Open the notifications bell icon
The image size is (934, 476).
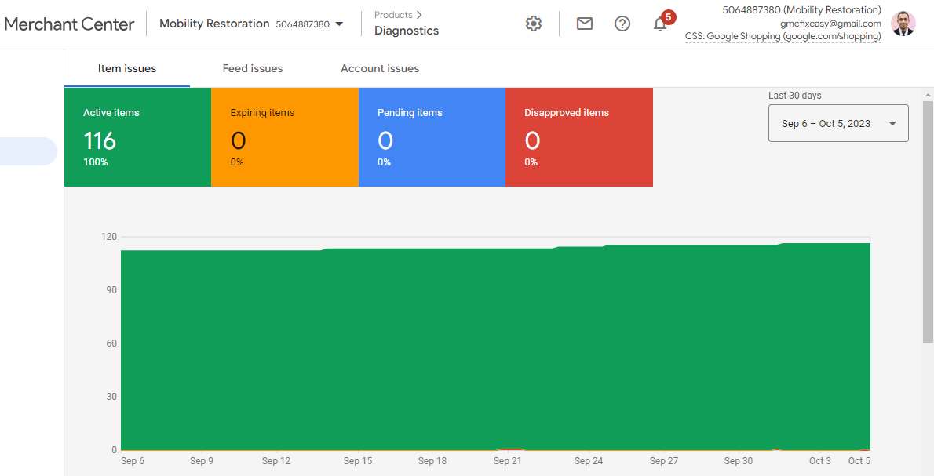pos(660,24)
